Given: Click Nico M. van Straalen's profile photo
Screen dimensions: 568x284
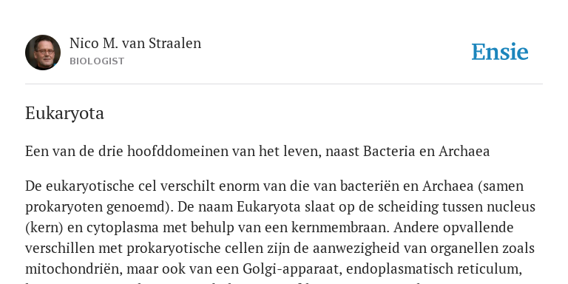Looking at the screenshot, I should click(43, 53).
